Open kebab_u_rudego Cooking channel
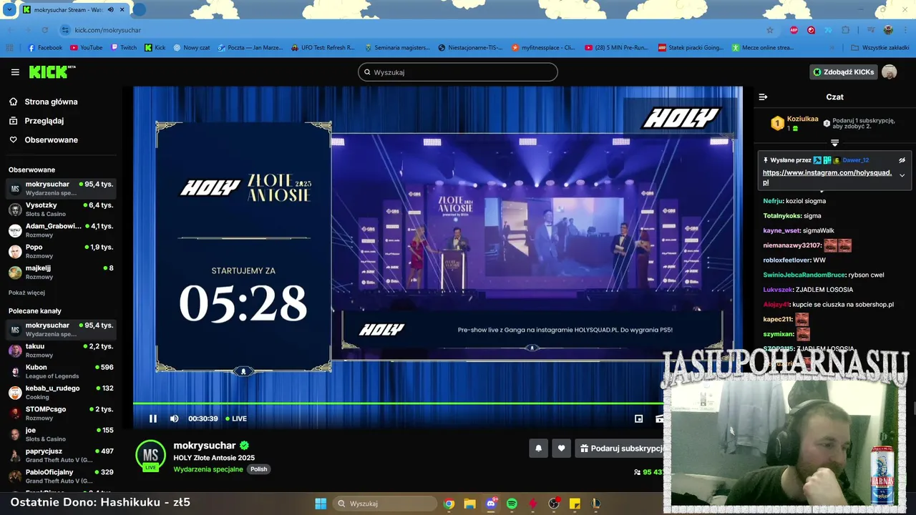Viewport: 916px width, 515px height. (60, 392)
